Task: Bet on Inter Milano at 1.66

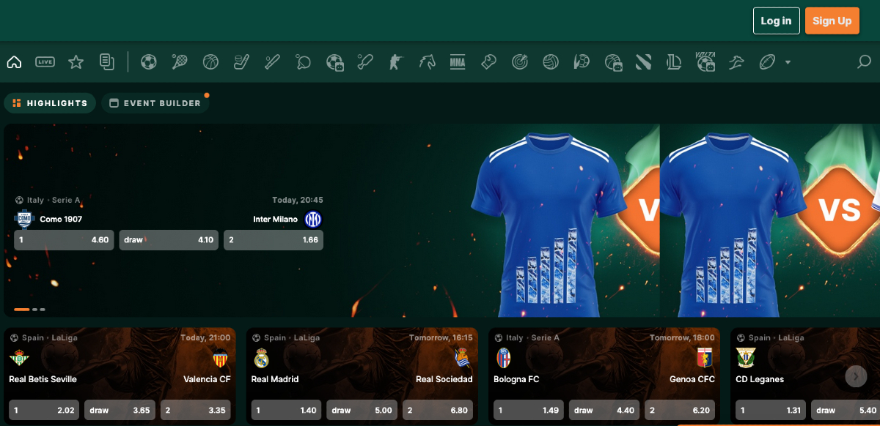Action: point(274,240)
